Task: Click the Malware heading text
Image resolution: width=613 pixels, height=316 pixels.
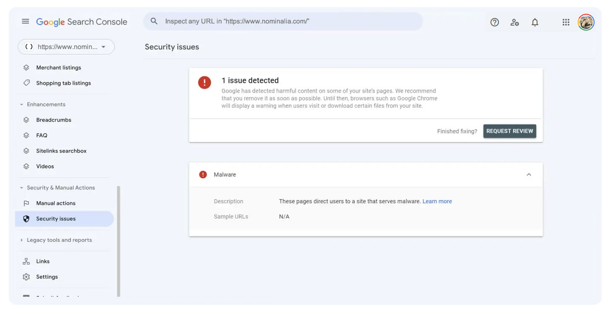Action: (225, 174)
